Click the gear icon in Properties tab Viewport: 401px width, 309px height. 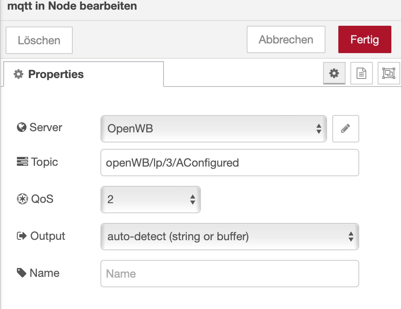tap(18, 74)
